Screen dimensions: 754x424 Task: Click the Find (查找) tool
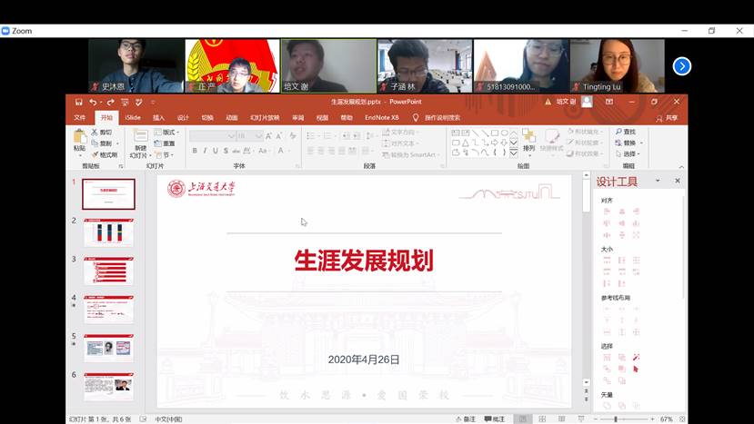click(627, 132)
